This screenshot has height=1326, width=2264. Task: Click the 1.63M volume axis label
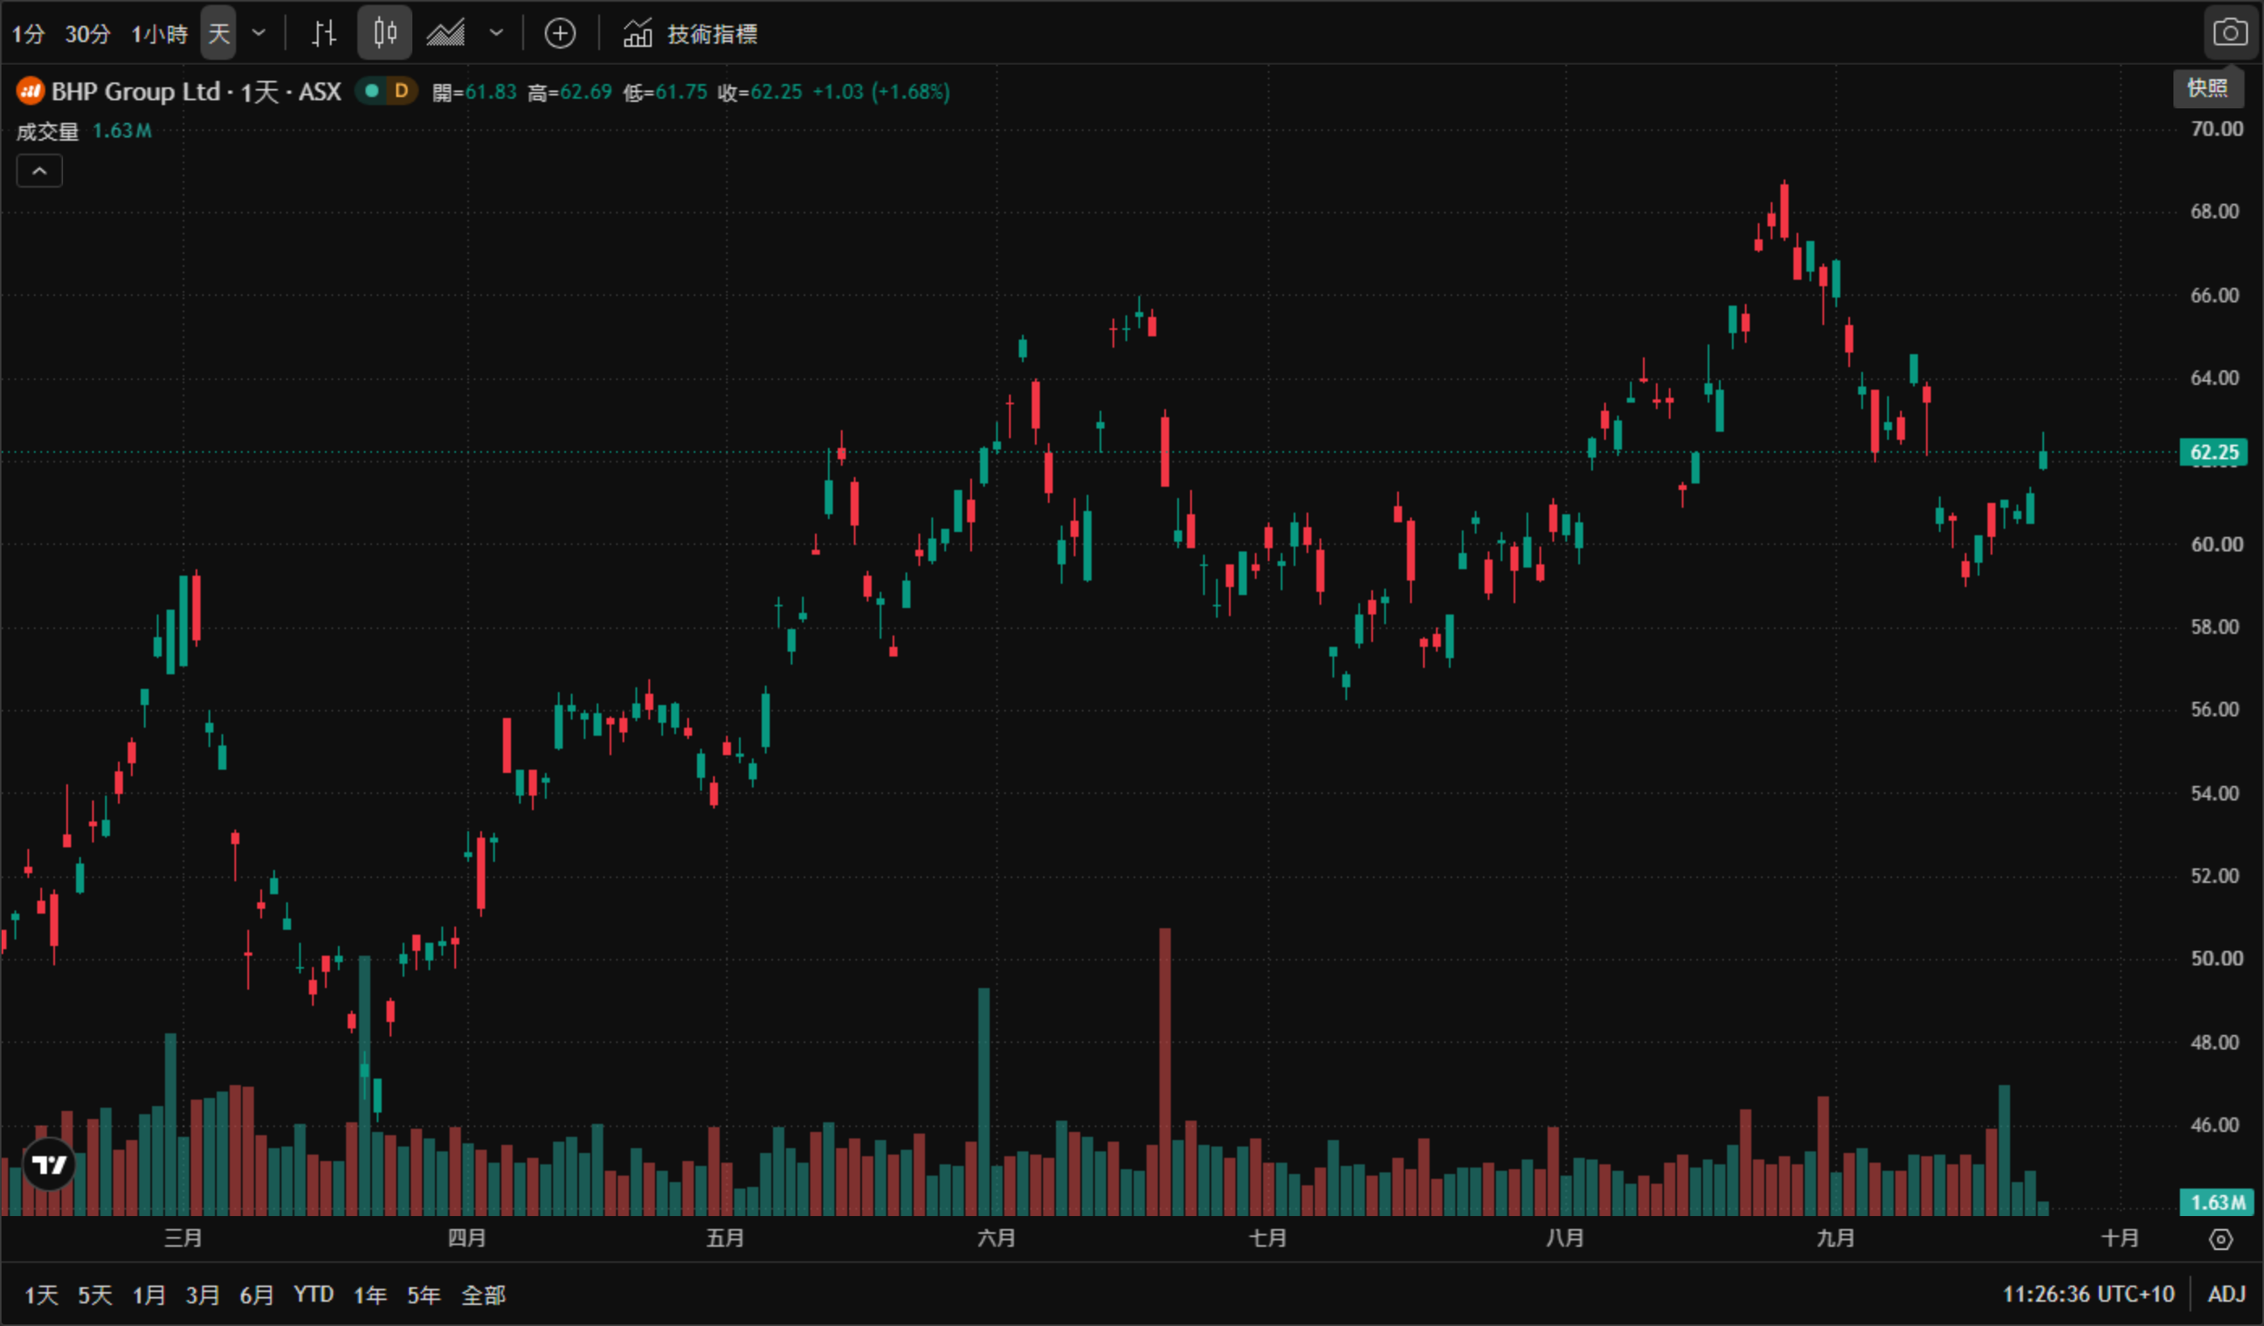pos(2217,1202)
